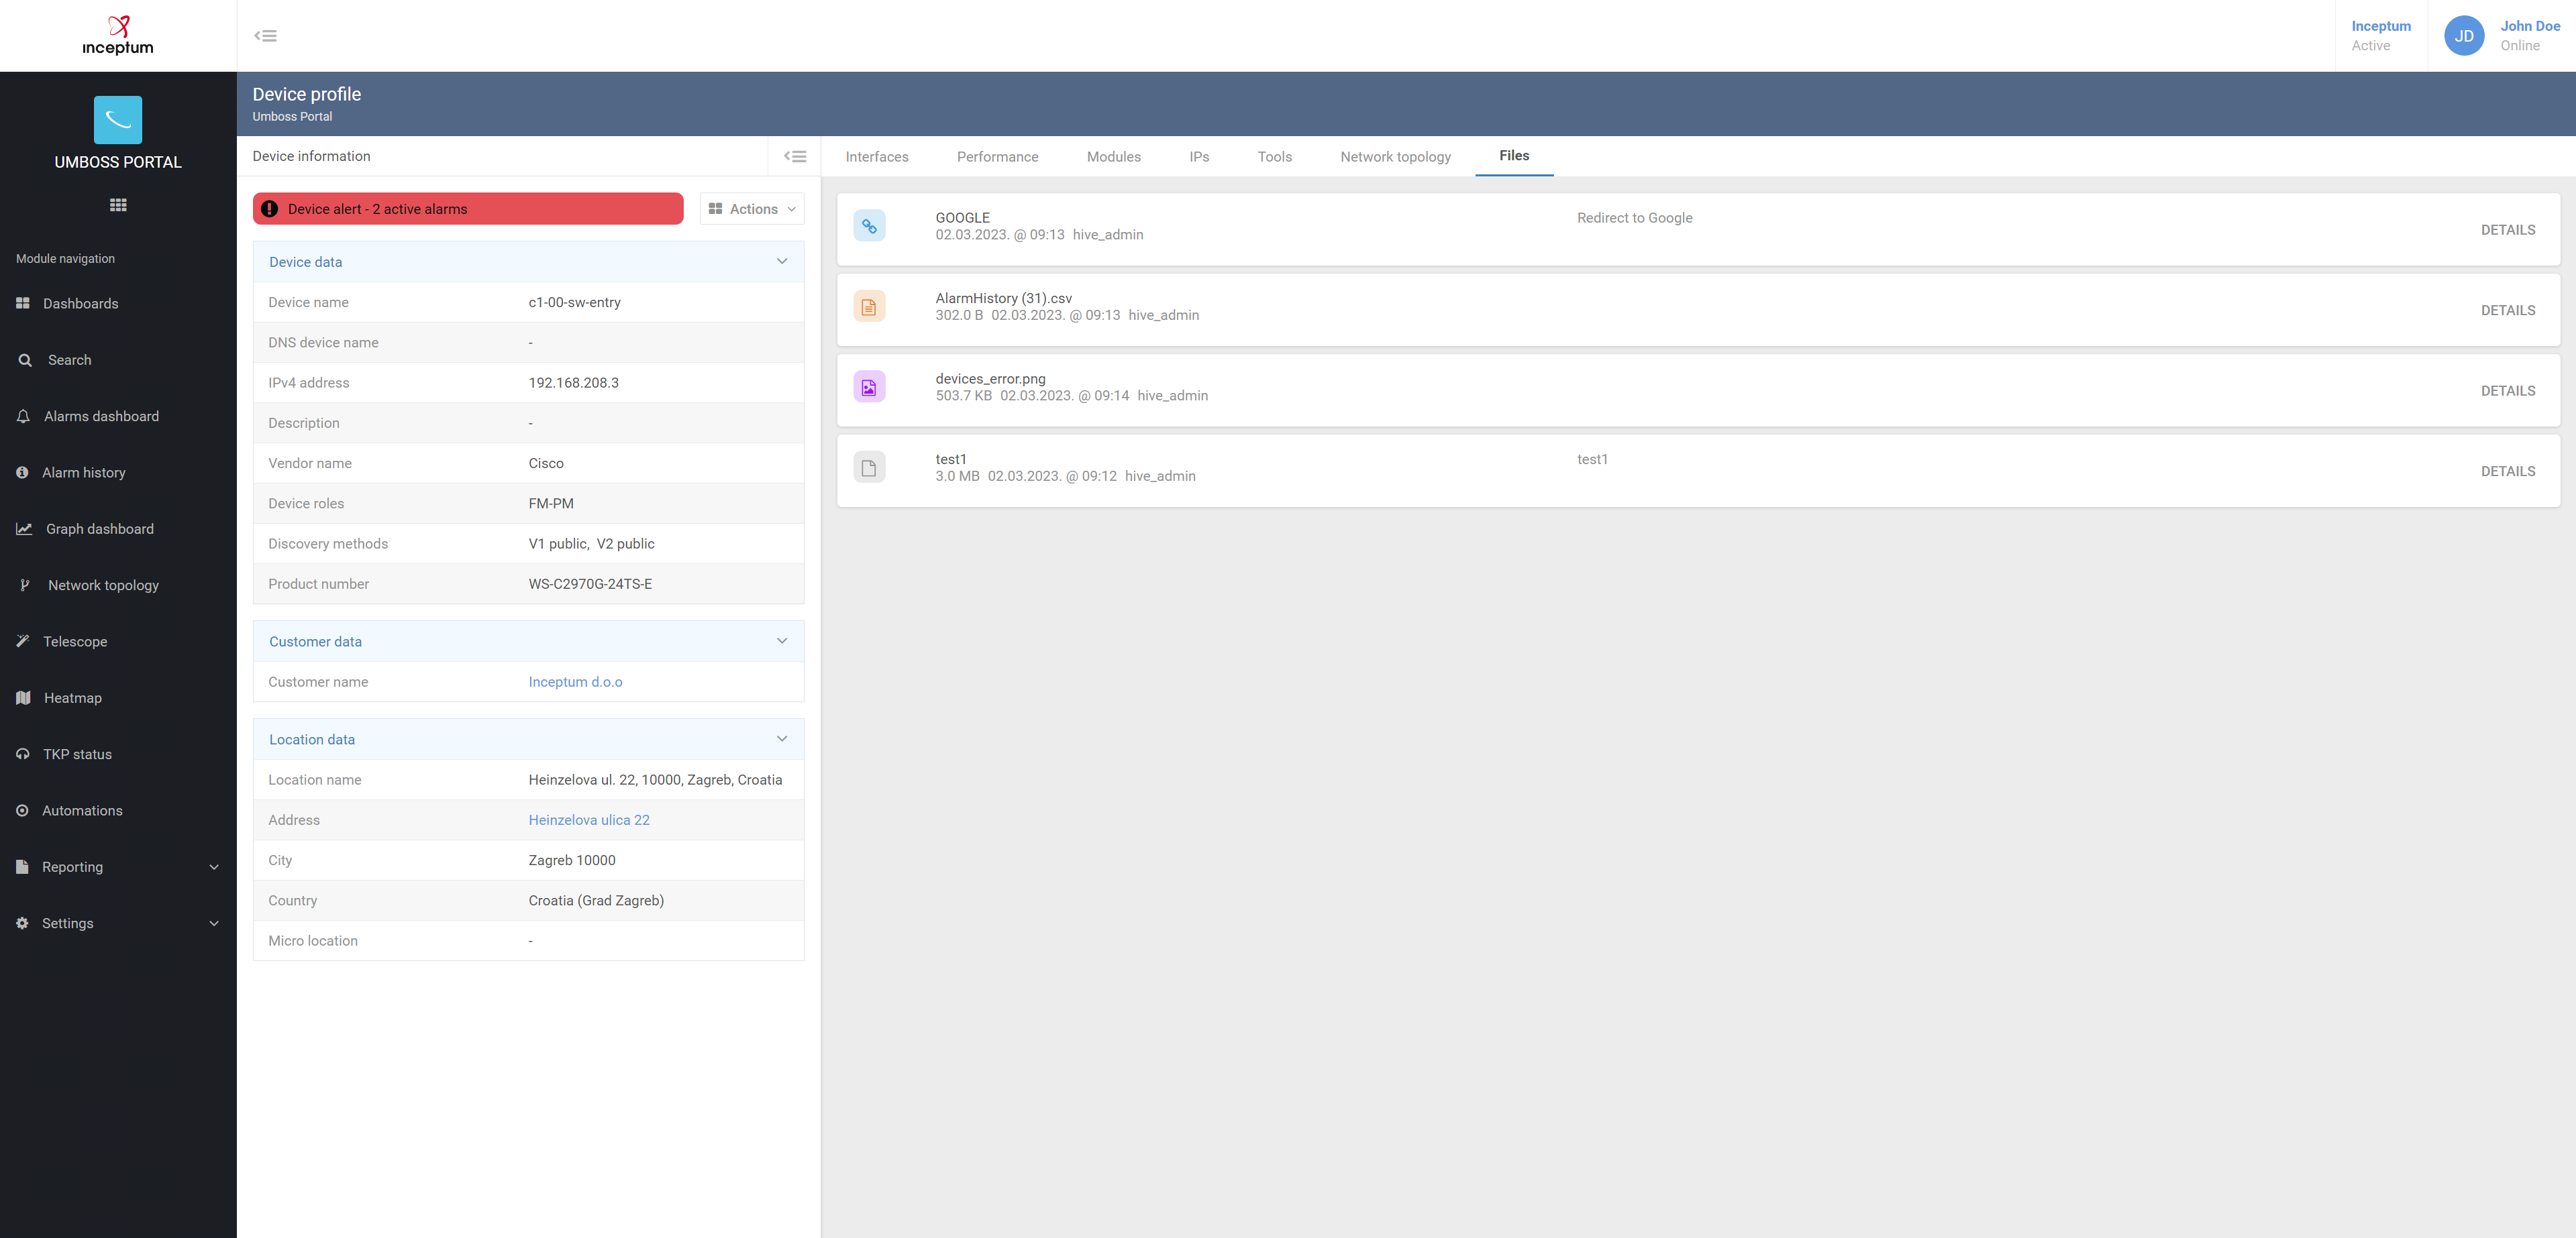Switch to the Interfaces tab
This screenshot has width=2576, height=1238.
(877, 157)
